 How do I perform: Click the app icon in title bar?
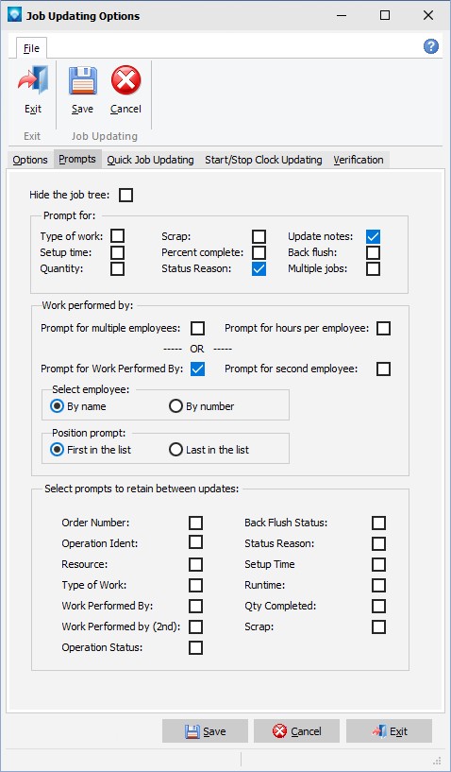click(14, 16)
